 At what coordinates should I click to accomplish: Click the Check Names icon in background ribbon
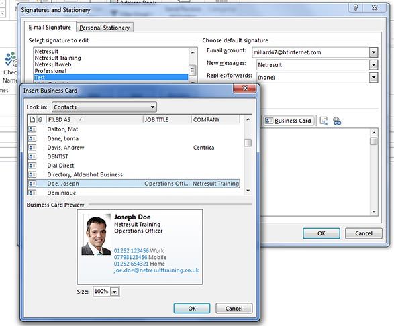11,60
